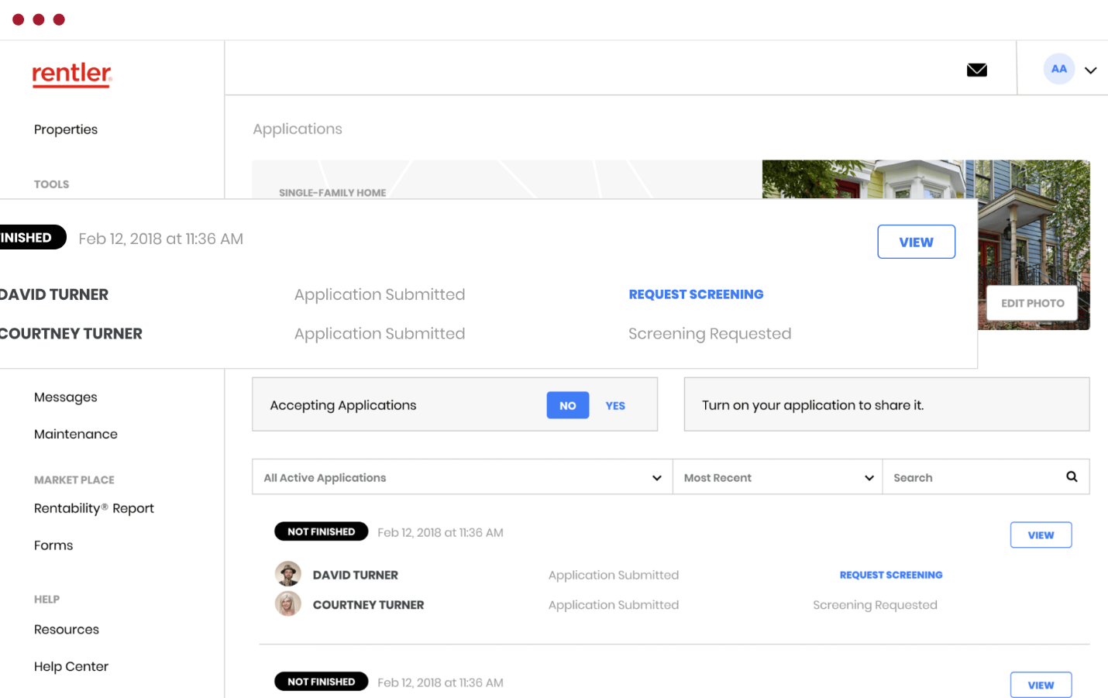Set Accepting Applications to YES
Screen dimensions: 1108x698
(615, 405)
